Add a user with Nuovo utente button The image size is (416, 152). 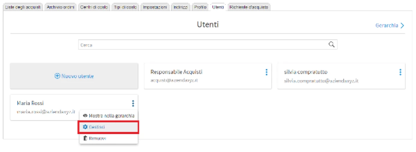(x=74, y=76)
